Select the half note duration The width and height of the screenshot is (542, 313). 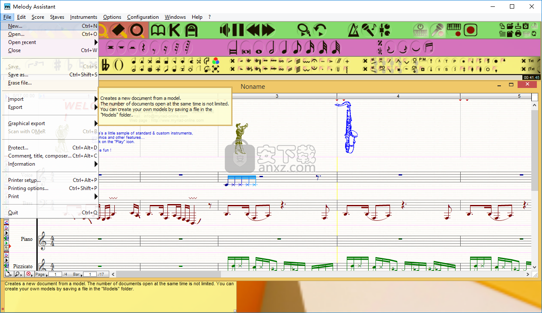coord(271,47)
